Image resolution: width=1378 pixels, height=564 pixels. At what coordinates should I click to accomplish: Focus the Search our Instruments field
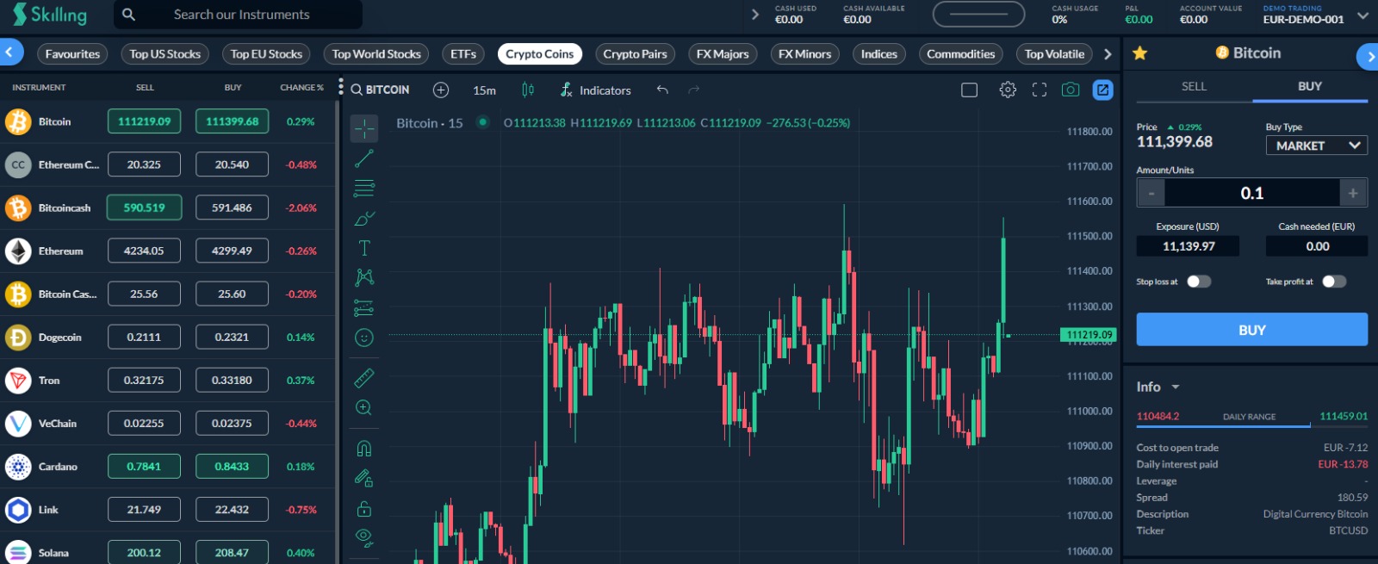(239, 15)
